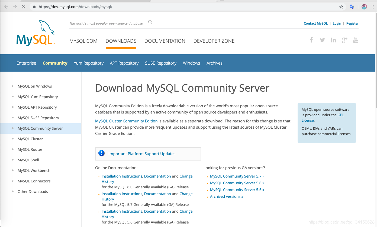Select MySQL Community Server in sidebar

40,128
